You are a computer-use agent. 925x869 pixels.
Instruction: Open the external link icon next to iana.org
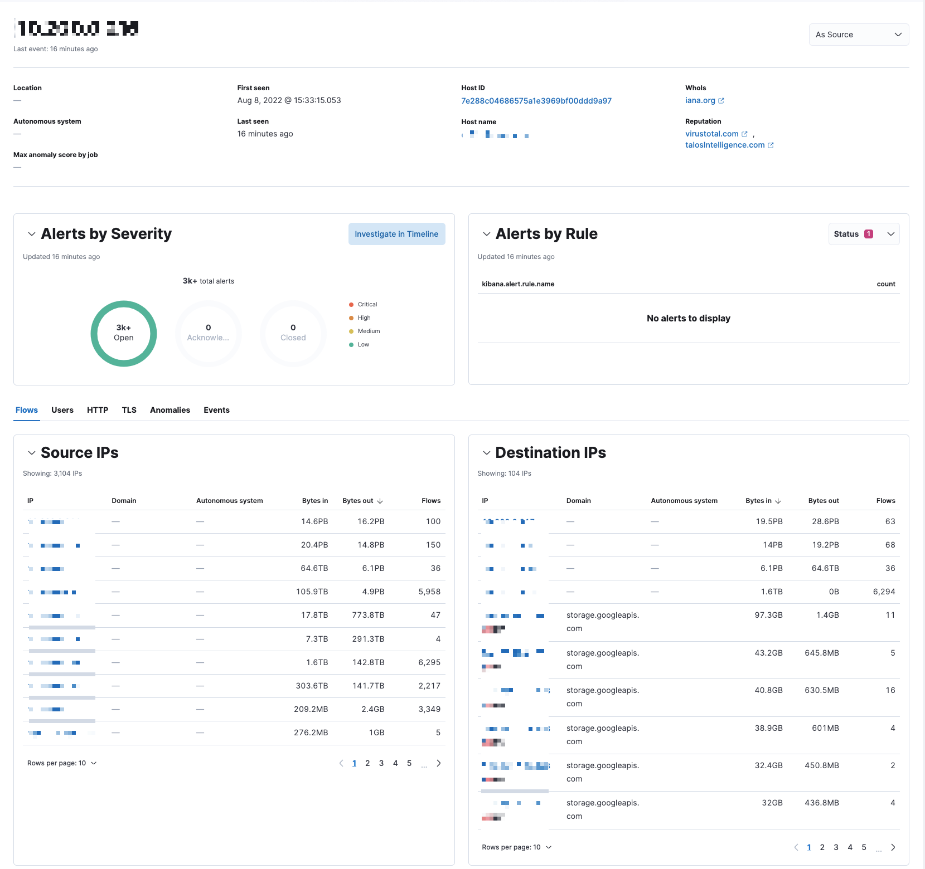(x=721, y=100)
